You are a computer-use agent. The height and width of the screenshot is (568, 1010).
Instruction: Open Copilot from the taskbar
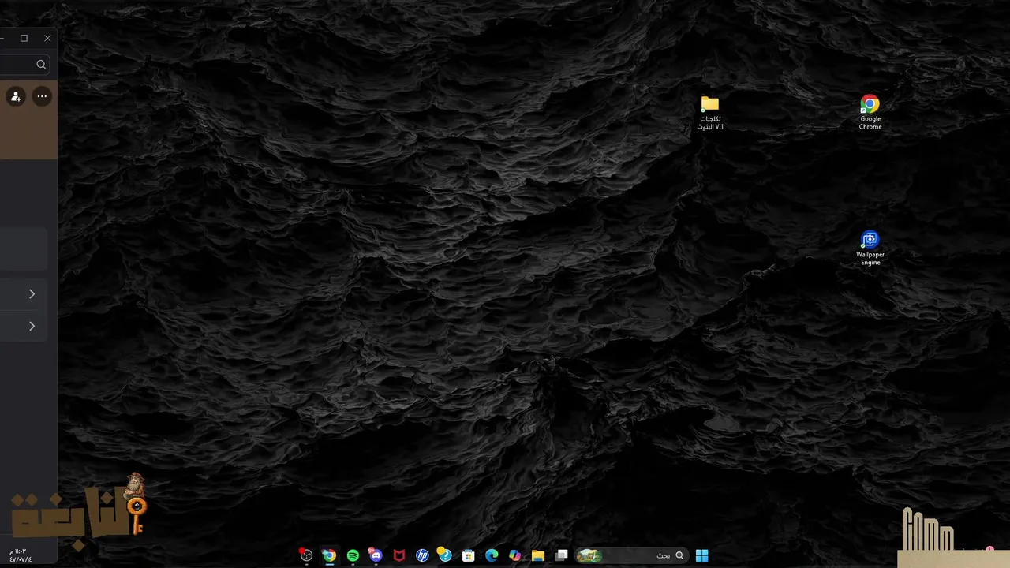pos(515,555)
